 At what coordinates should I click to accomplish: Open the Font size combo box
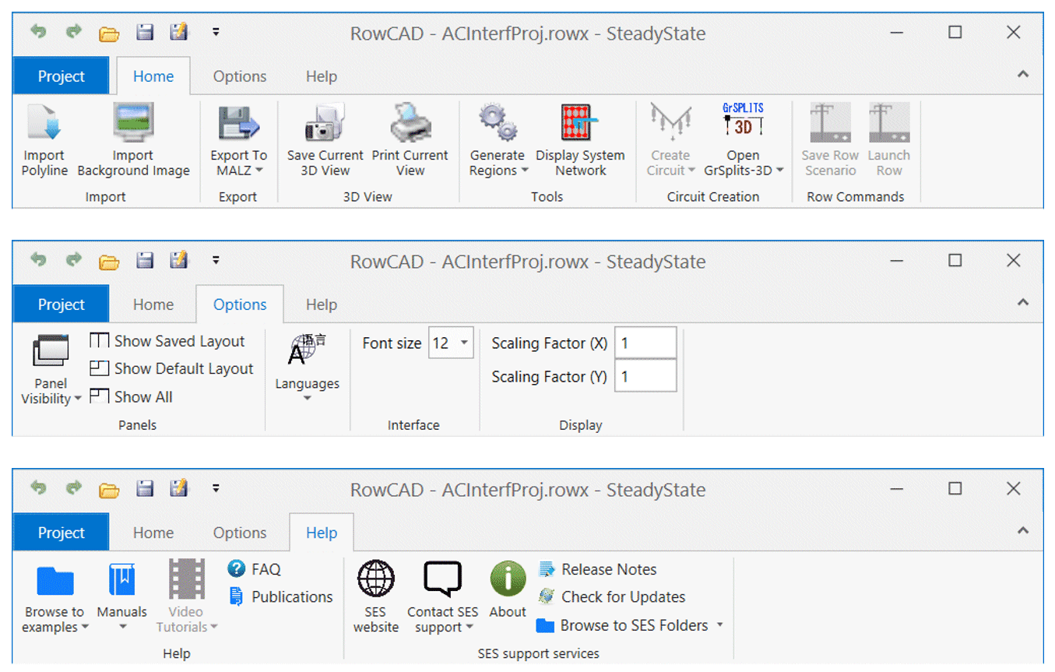[451, 343]
